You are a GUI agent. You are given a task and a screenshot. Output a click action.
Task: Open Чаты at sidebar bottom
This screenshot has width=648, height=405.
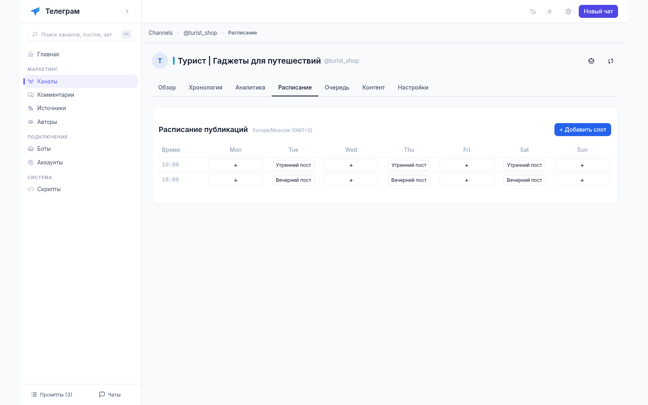tap(110, 394)
